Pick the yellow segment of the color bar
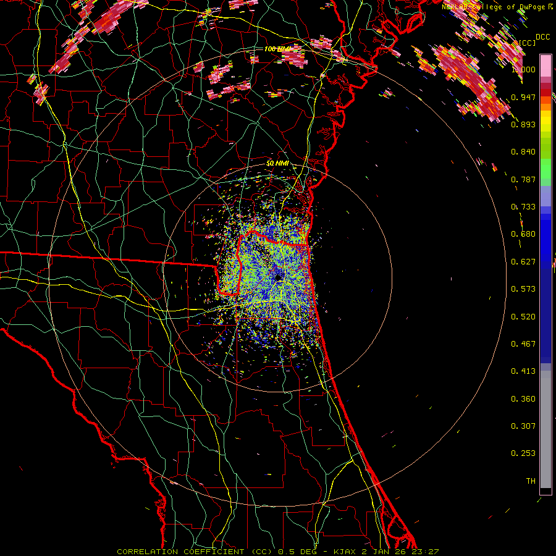The image size is (556, 556). pyautogui.click(x=545, y=122)
